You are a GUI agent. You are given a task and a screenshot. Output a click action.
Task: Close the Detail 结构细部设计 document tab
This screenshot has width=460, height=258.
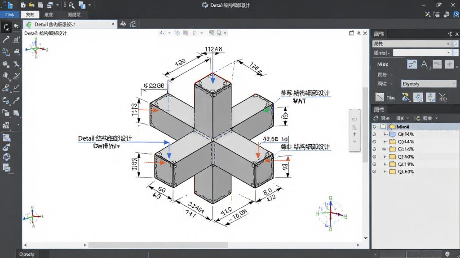113,24
